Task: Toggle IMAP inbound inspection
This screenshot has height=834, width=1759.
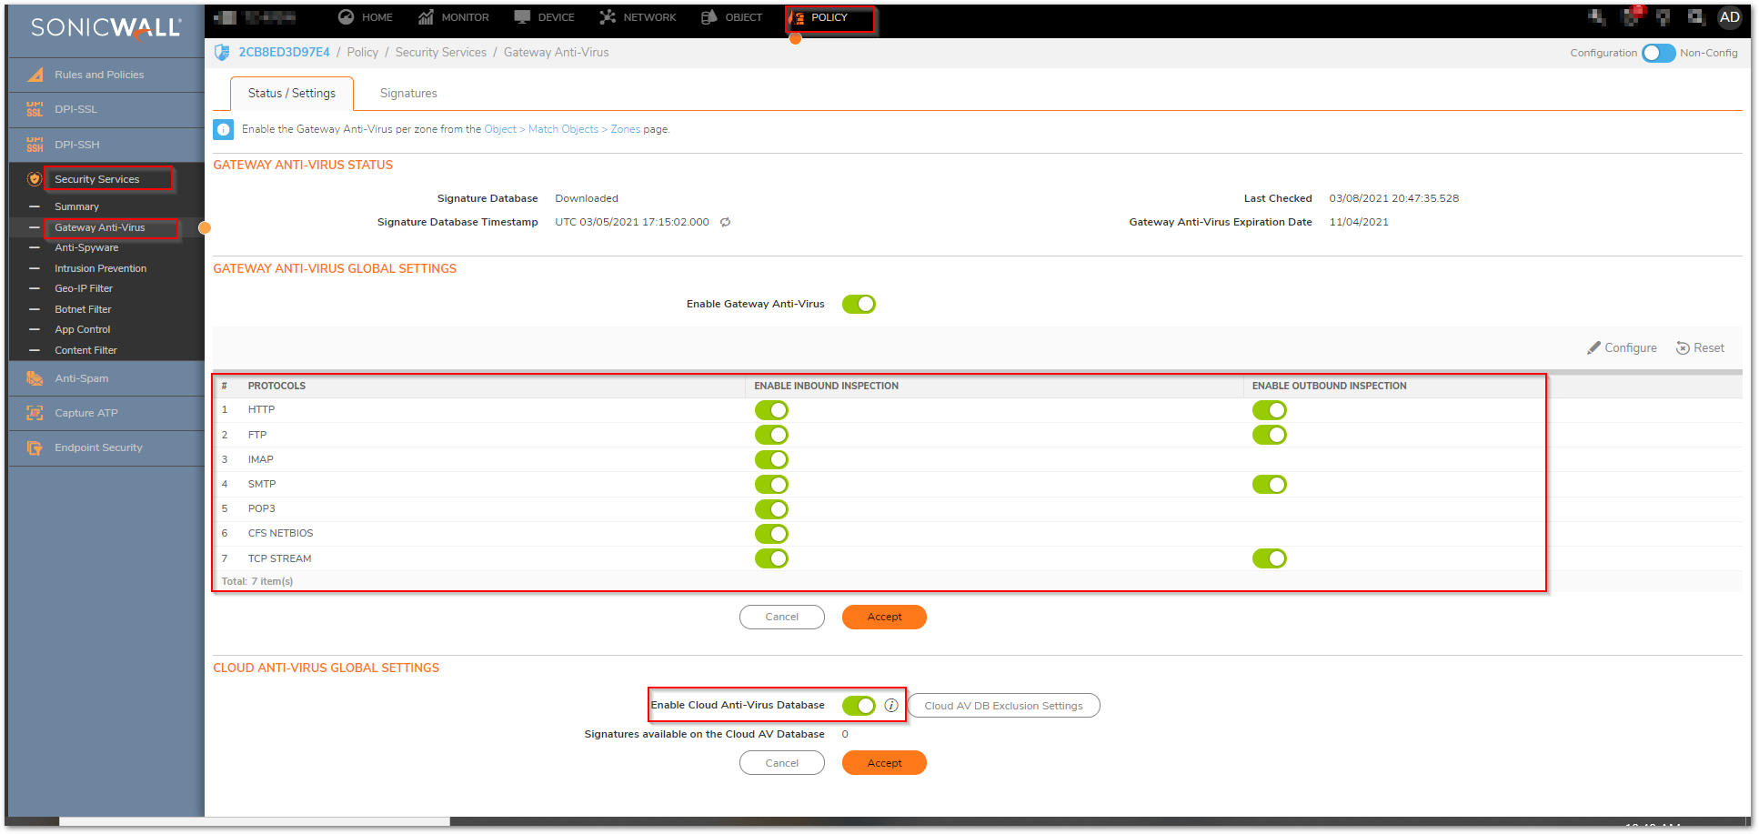Action: coord(771,459)
